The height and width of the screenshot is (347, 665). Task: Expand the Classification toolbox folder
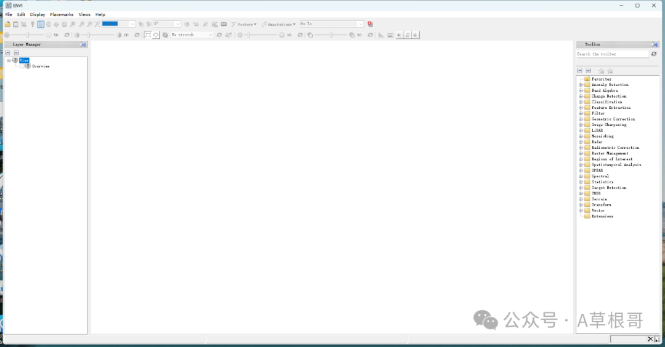pos(581,102)
